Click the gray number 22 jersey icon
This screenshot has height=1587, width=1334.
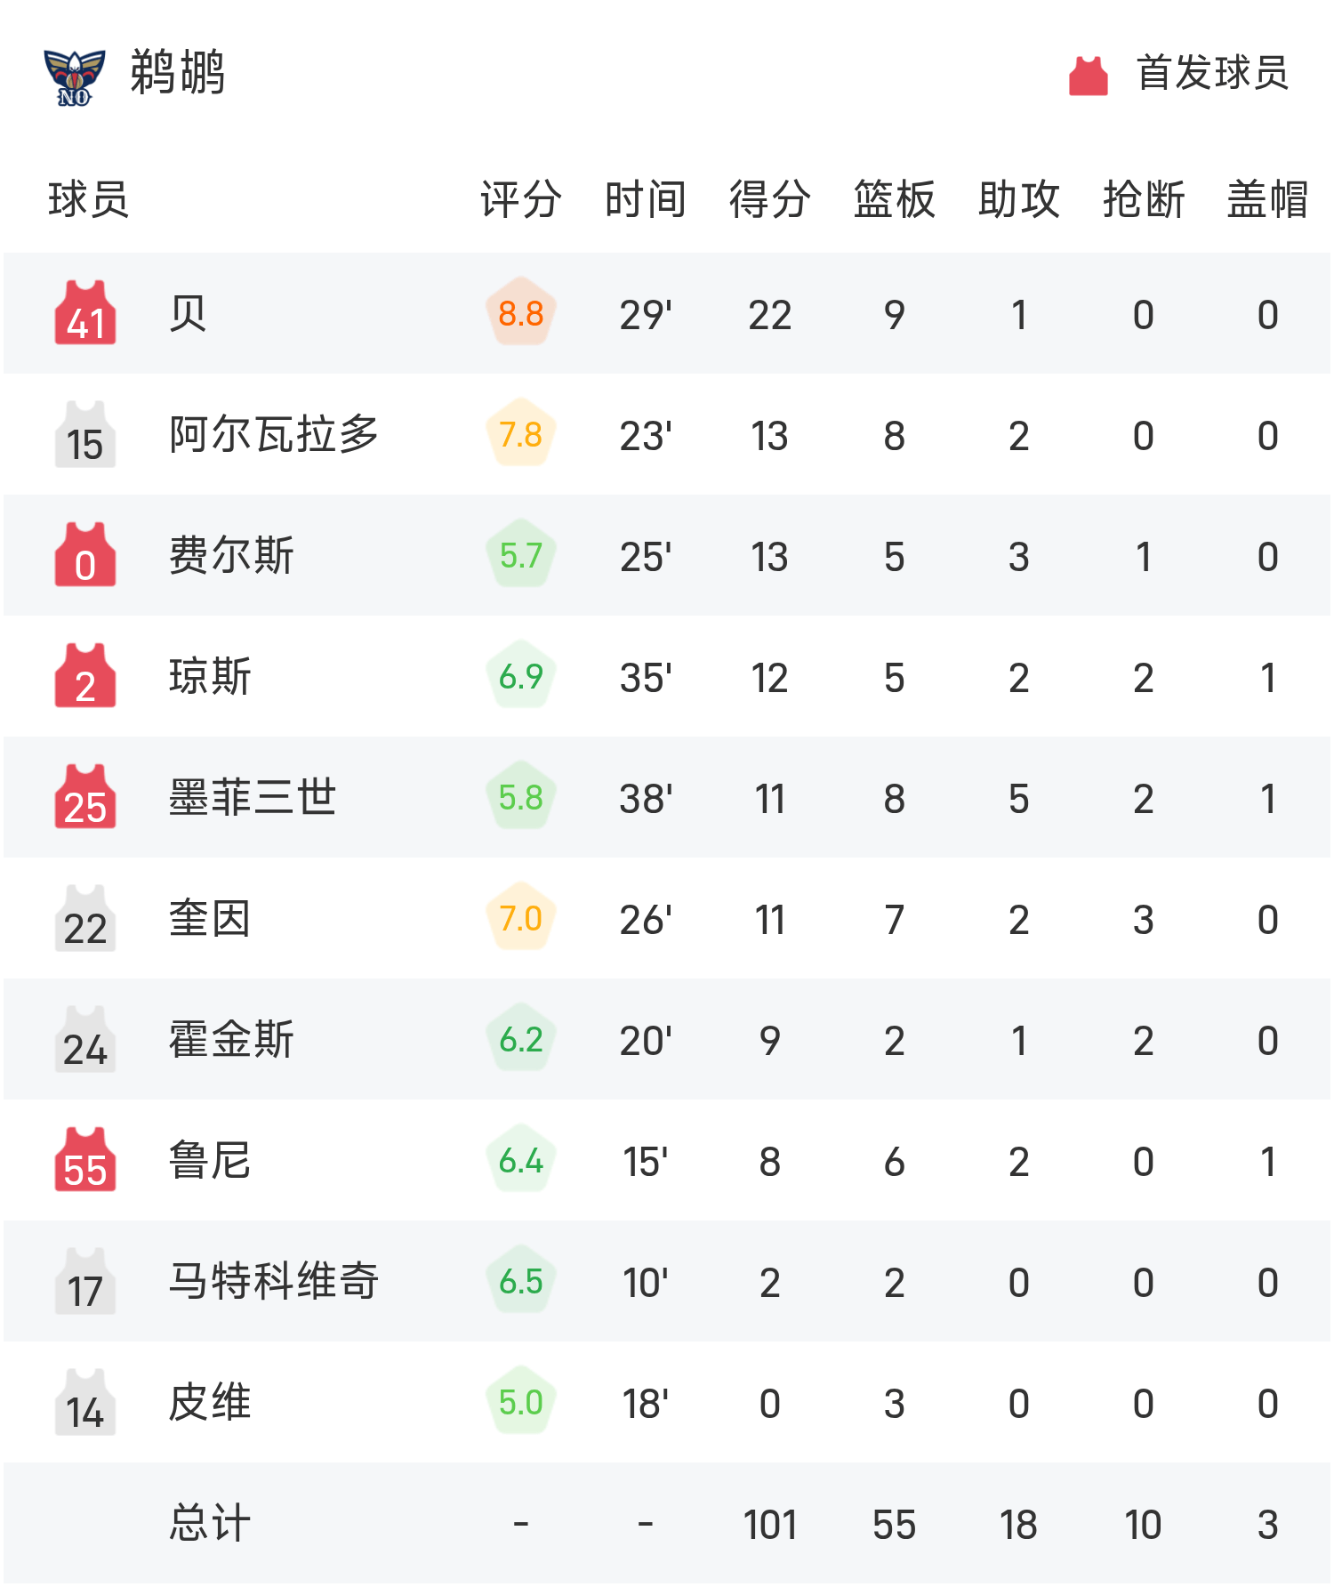point(85,918)
